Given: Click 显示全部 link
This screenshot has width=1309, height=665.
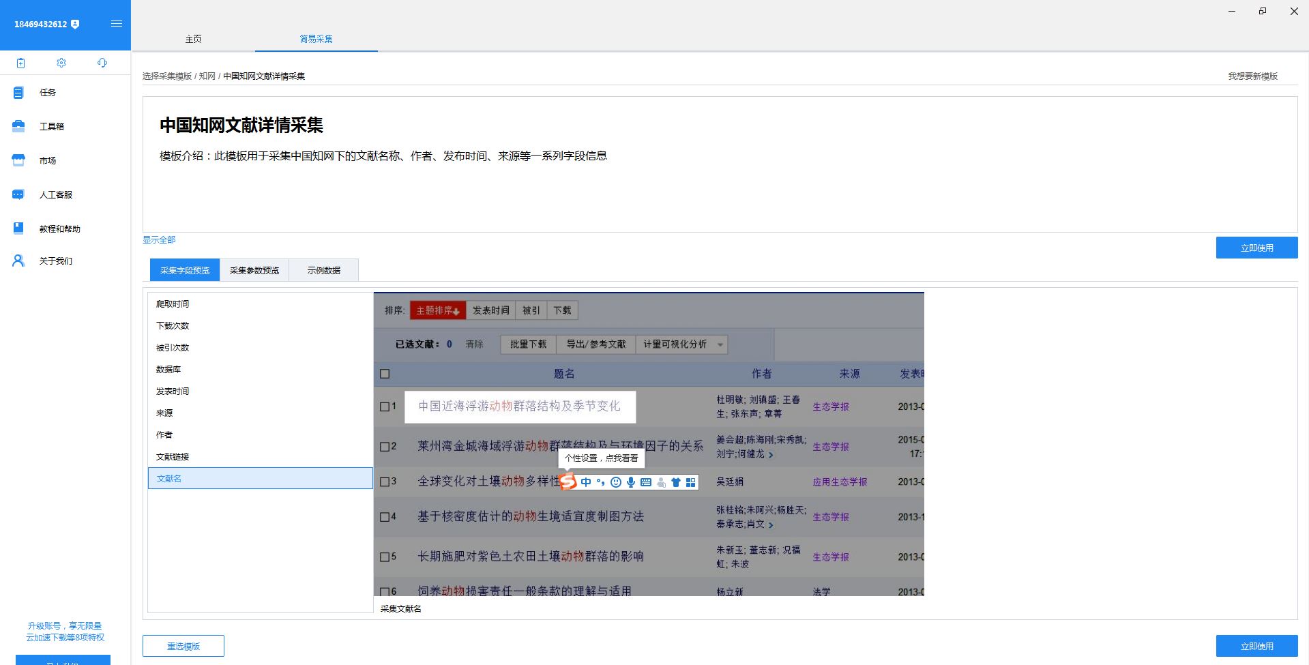Looking at the screenshot, I should point(159,240).
